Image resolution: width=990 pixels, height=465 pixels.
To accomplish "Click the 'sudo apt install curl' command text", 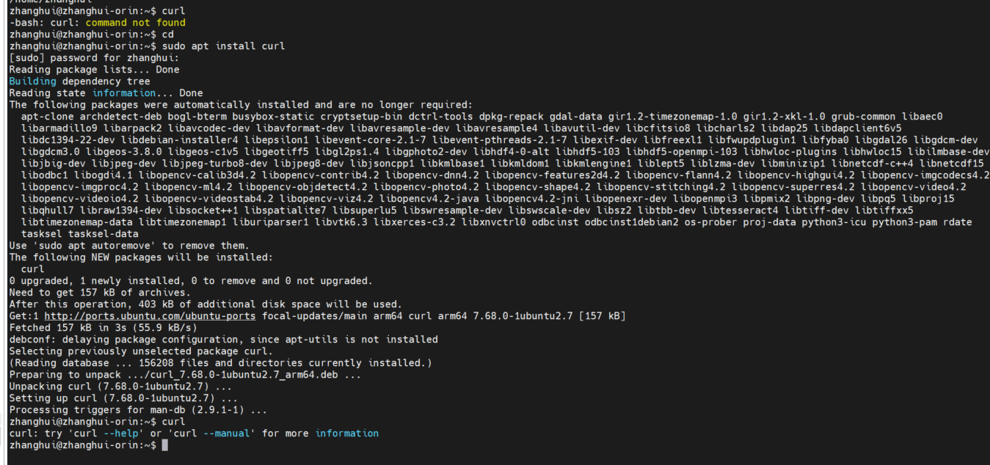I will pyautogui.click(x=223, y=46).
